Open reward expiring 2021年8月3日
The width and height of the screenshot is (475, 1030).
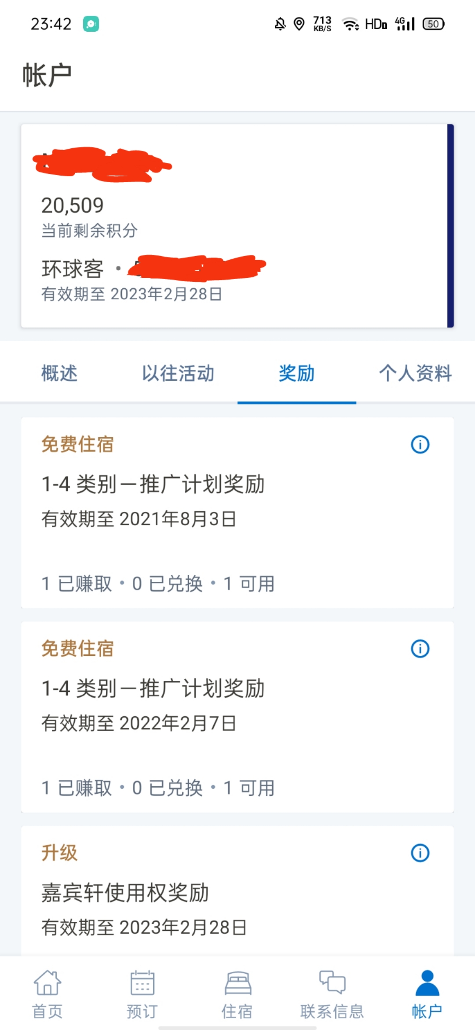point(237,513)
